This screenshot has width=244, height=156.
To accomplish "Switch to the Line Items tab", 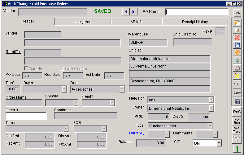I will pos(82,22).
